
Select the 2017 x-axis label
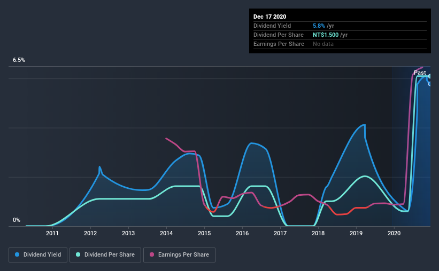pos(280,233)
